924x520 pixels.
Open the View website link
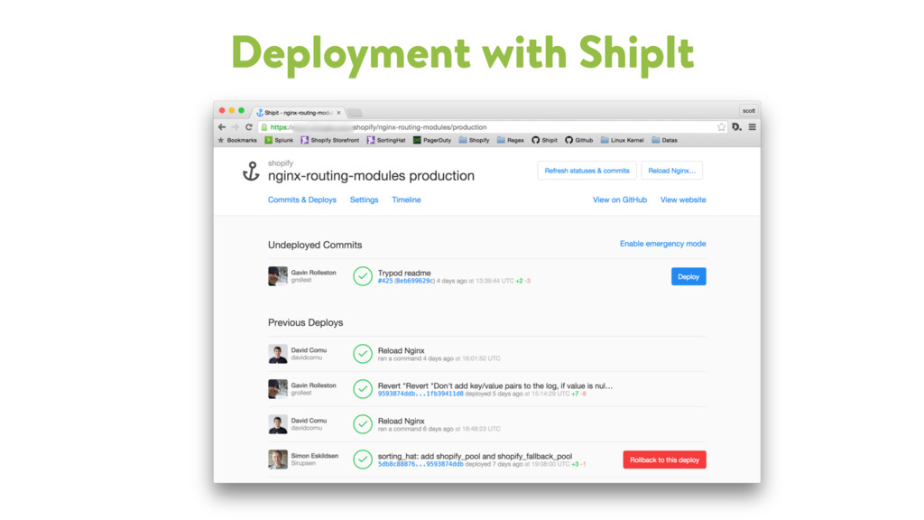(683, 200)
